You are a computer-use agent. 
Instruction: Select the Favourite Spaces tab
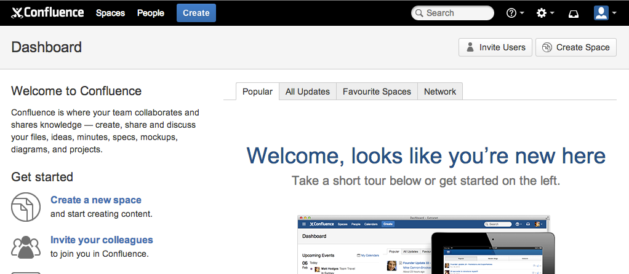(x=377, y=92)
